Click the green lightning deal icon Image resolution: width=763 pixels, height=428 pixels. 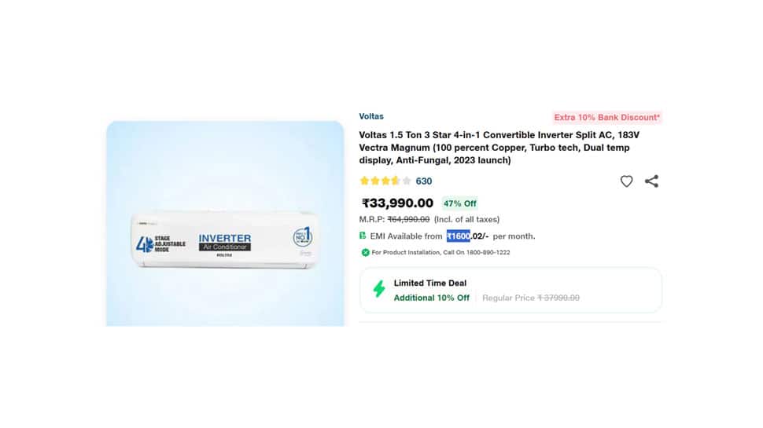(379, 288)
